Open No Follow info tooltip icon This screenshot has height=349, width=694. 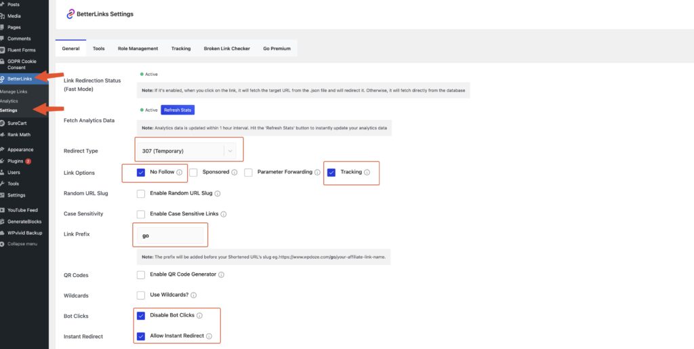179,173
